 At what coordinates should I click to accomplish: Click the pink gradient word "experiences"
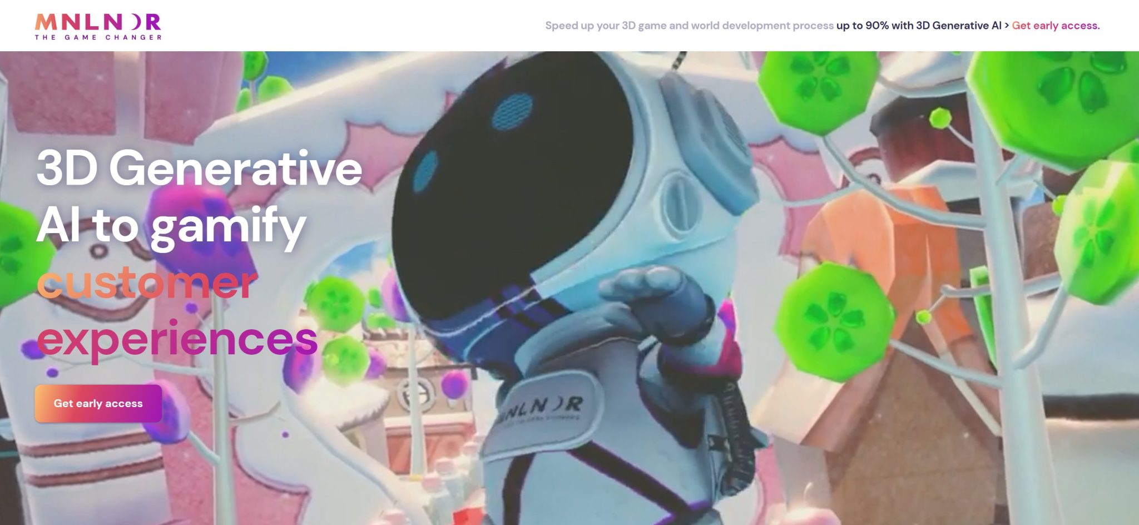click(177, 339)
